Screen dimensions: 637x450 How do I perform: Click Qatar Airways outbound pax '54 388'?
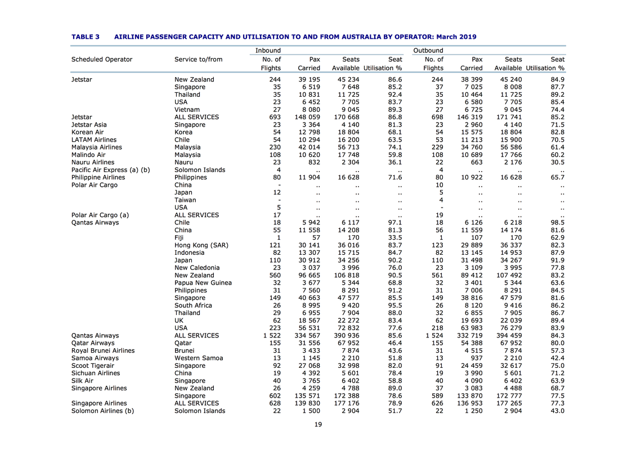(x=472, y=343)
